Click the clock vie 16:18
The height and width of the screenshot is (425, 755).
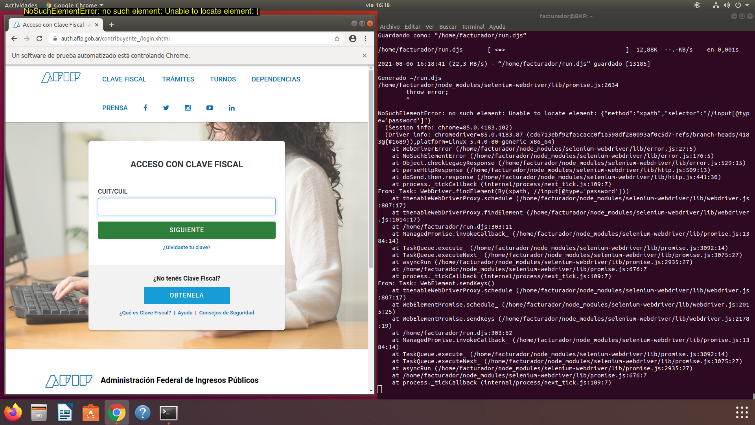click(x=377, y=5)
